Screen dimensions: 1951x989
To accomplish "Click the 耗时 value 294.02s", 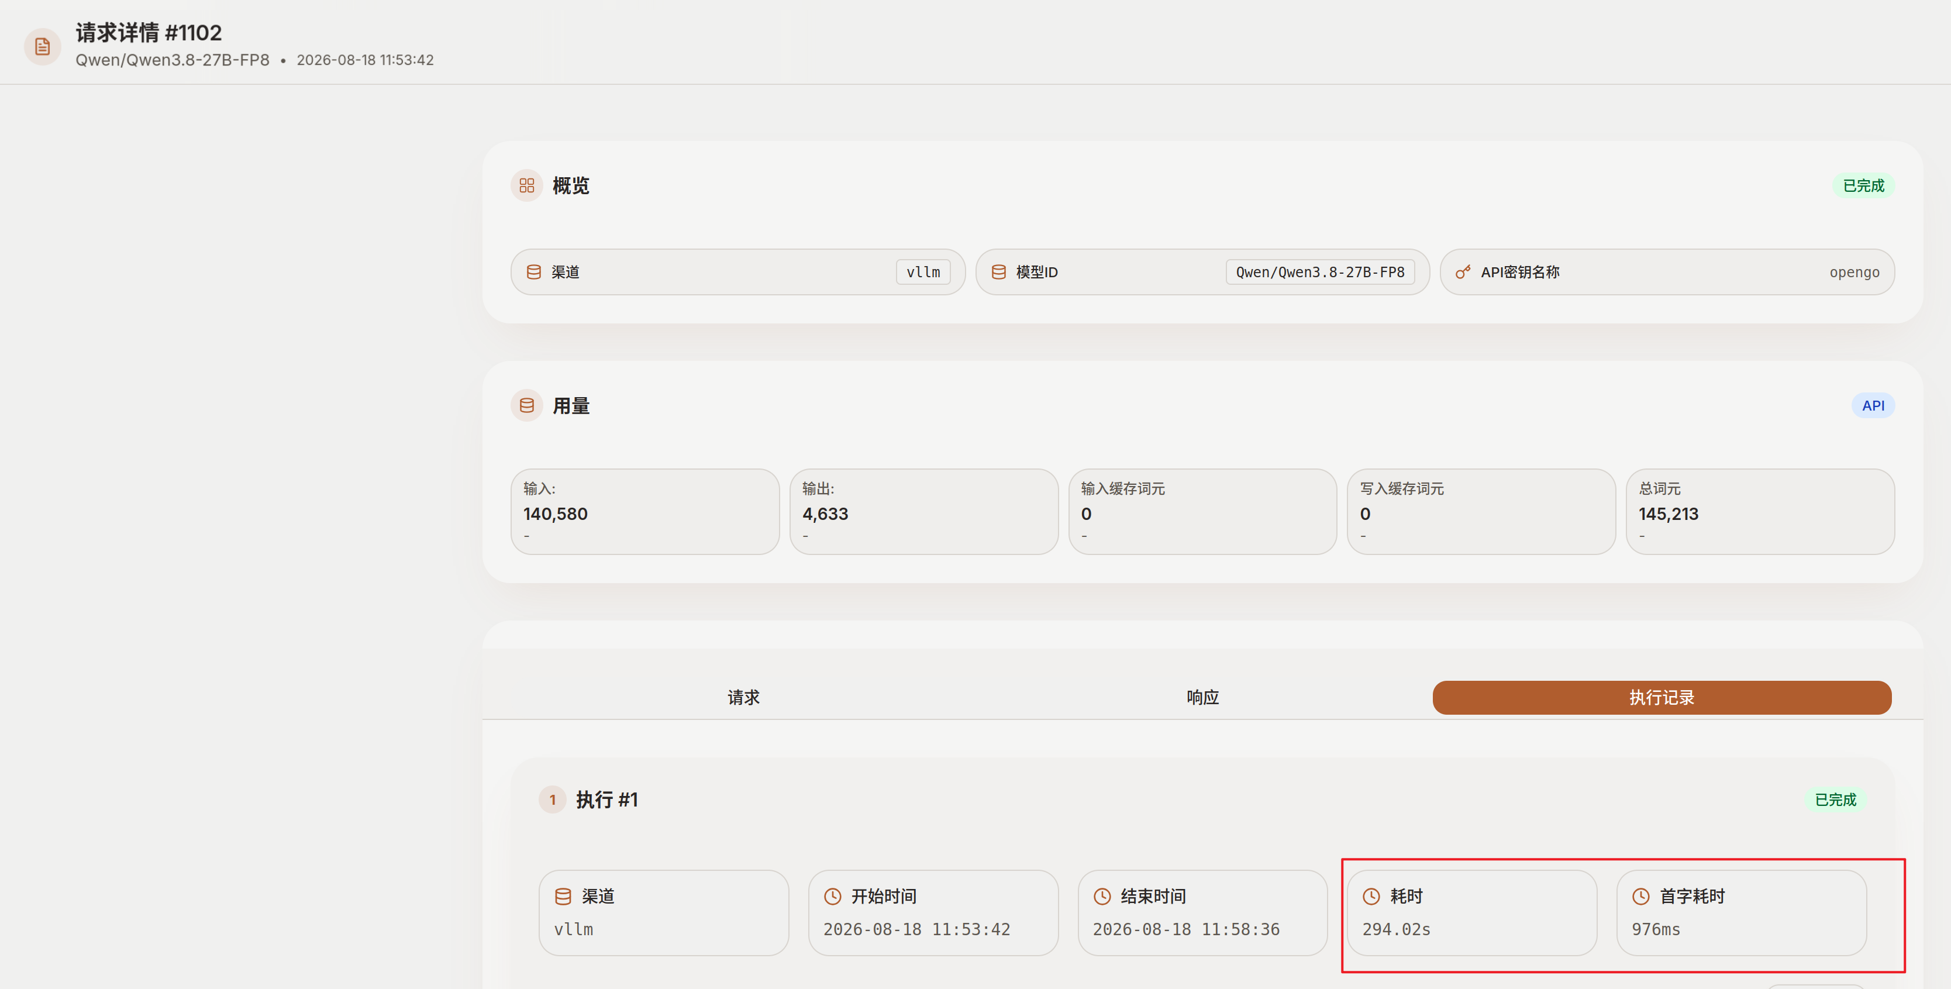I will tap(1396, 929).
